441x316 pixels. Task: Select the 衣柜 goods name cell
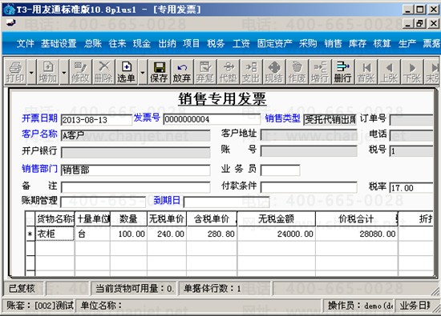[55, 234]
